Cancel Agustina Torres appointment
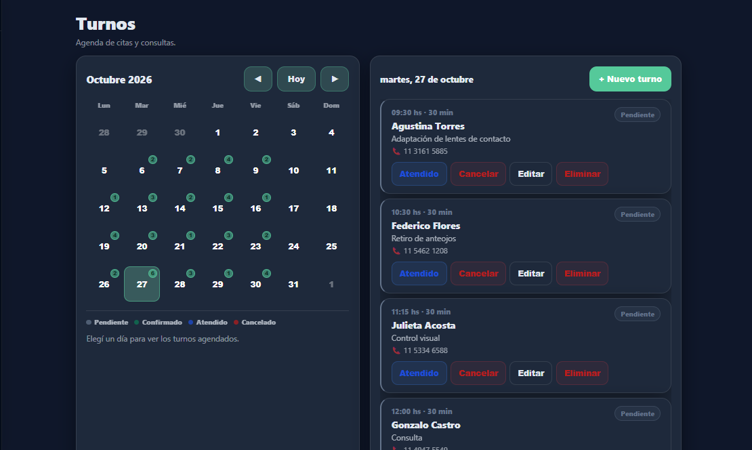 pyautogui.click(x=478, y=173)
